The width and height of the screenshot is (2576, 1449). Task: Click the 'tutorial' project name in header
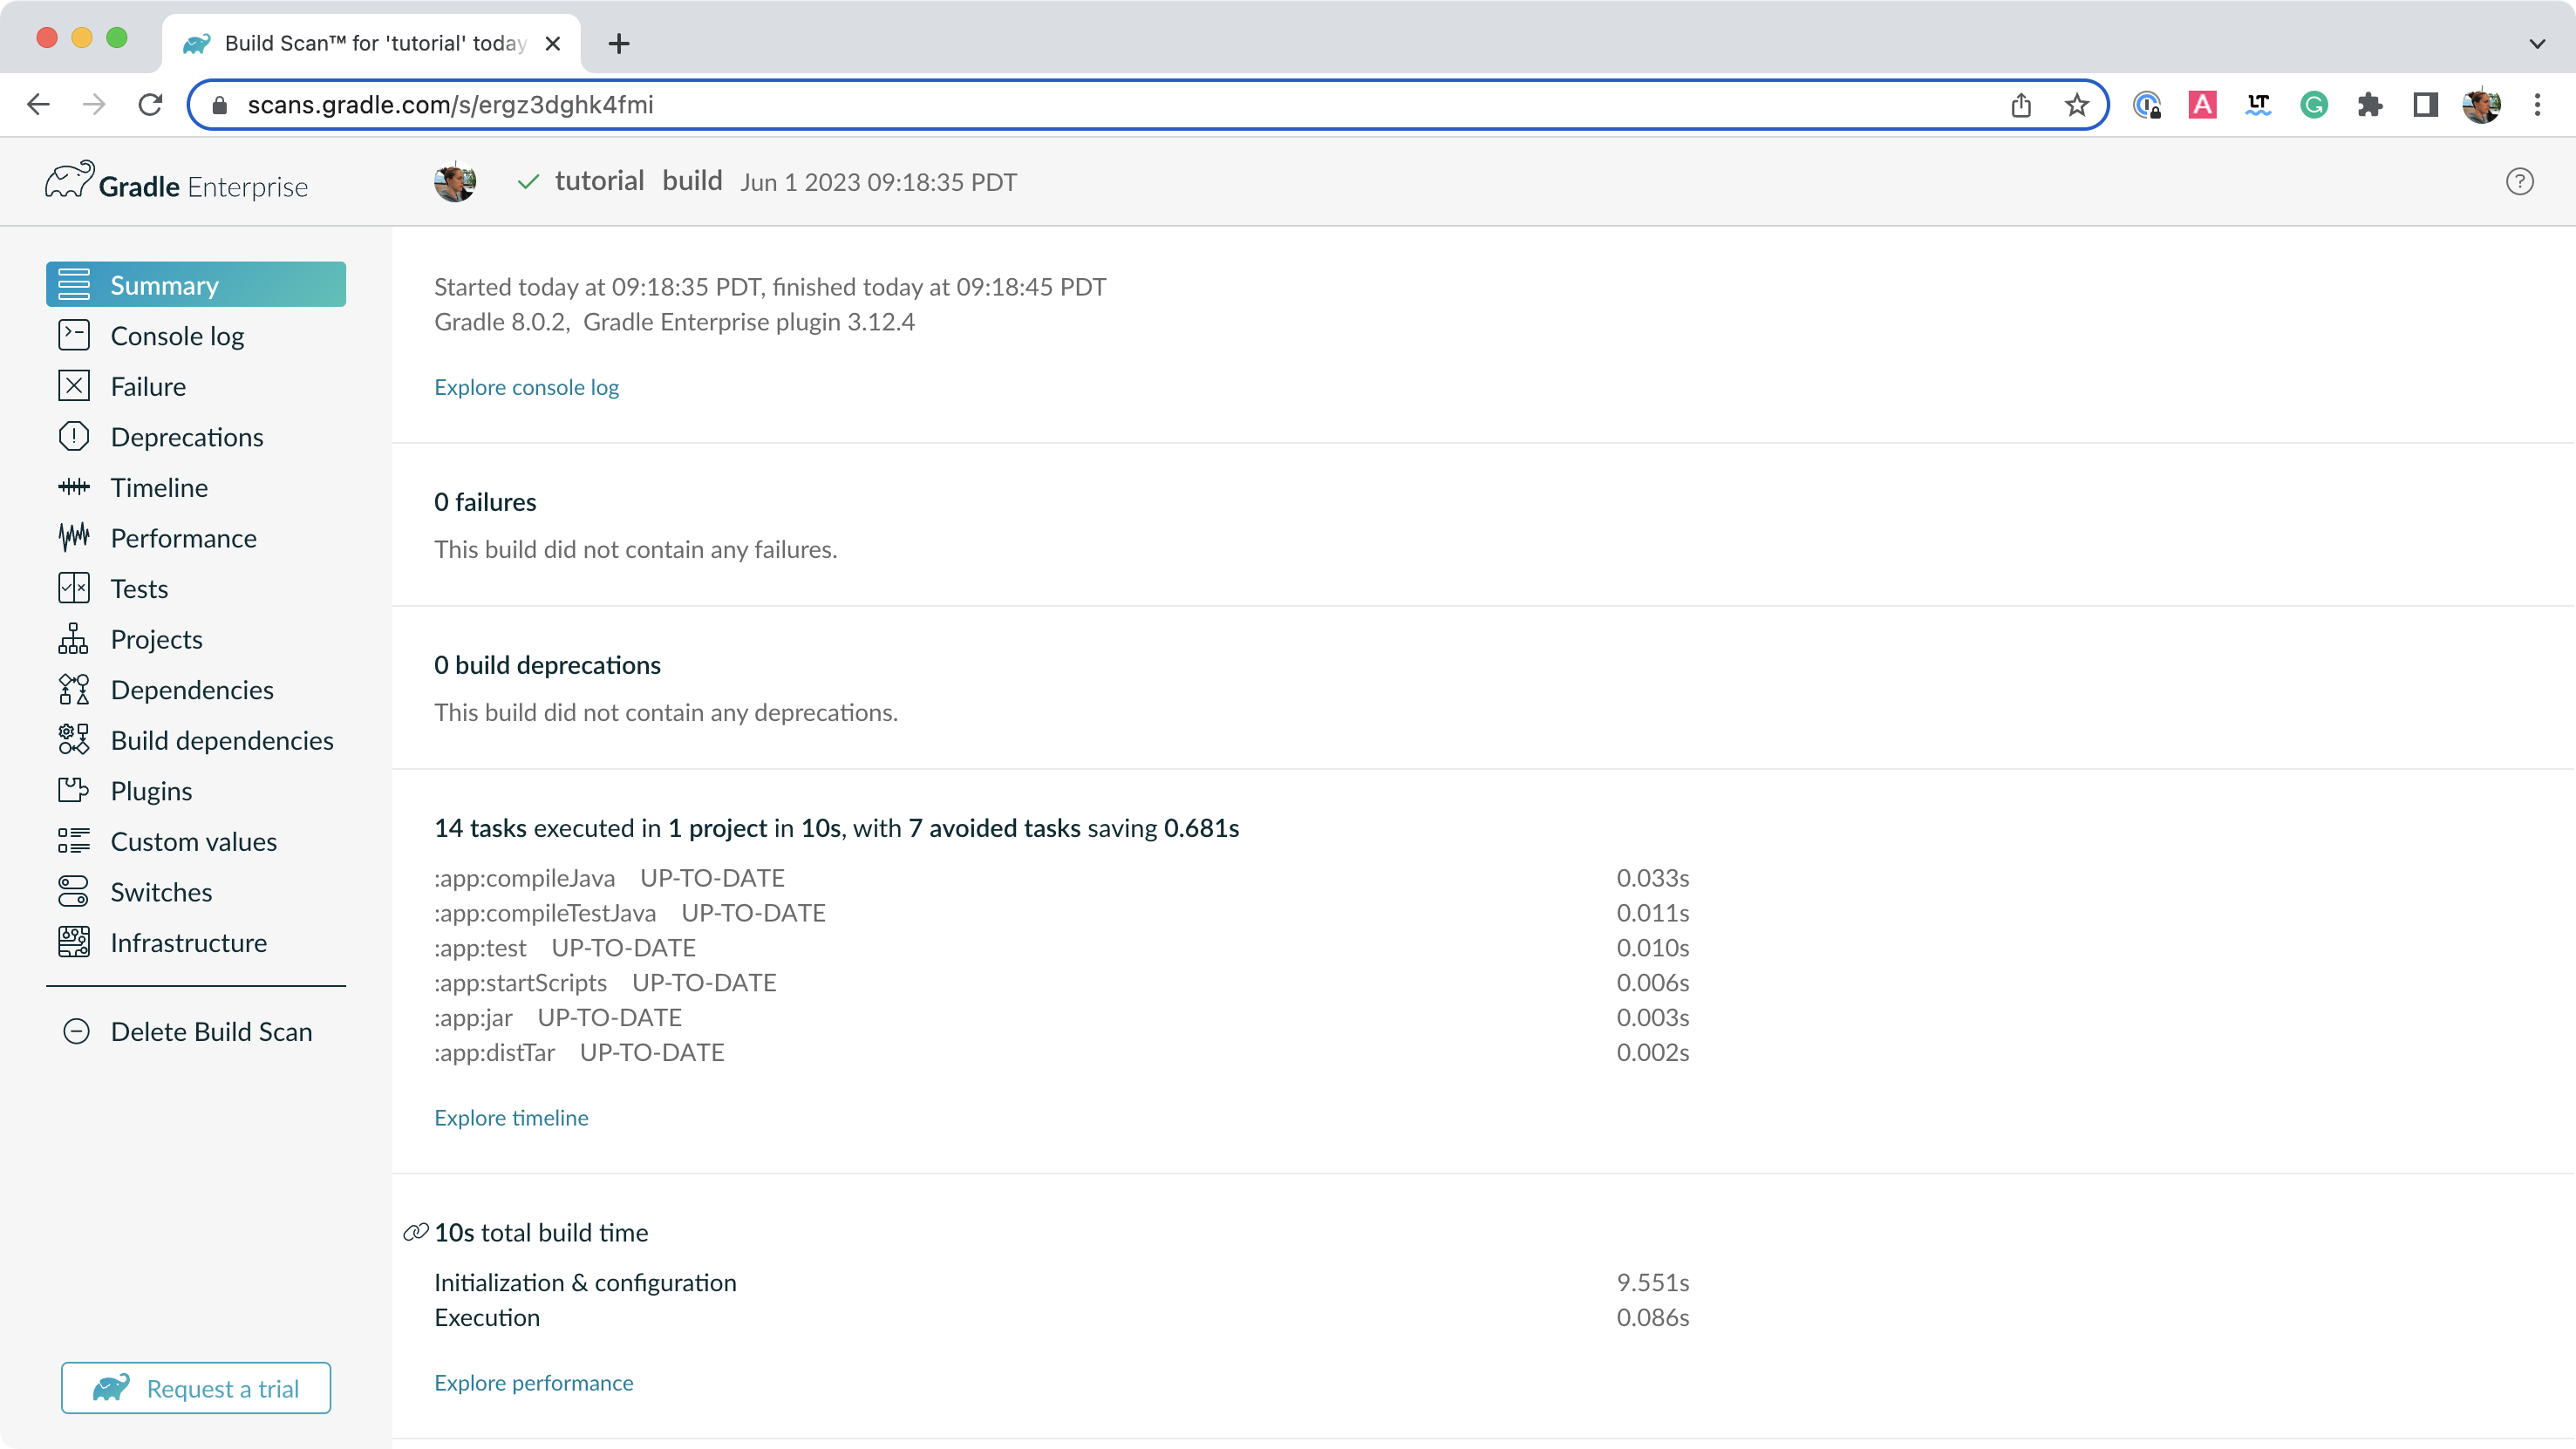599,181
